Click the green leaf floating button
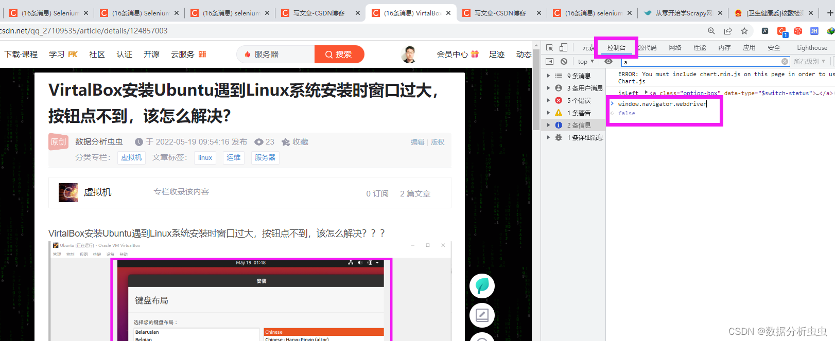Viewport: 835px width, 341px height. [x=482, y=286]
